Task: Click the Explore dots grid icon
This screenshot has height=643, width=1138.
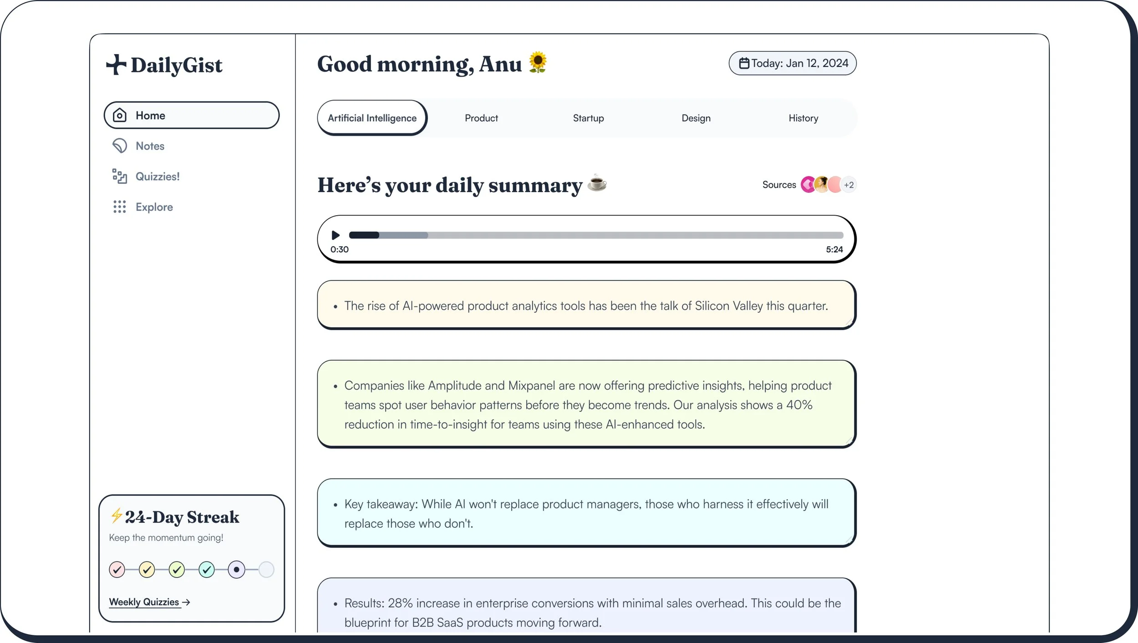Action: pos(119,207)
